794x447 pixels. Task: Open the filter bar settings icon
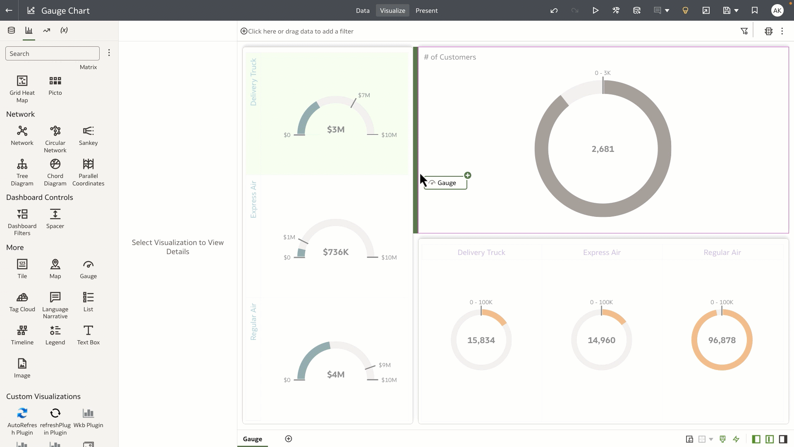(x=744, y=31)
